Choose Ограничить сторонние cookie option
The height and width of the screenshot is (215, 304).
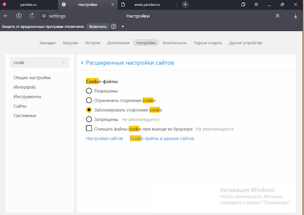pos(89,100)
